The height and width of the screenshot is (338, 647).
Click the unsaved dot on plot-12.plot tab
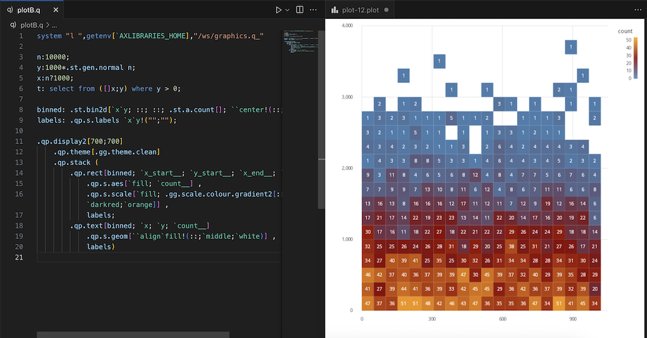coord(386,10)
